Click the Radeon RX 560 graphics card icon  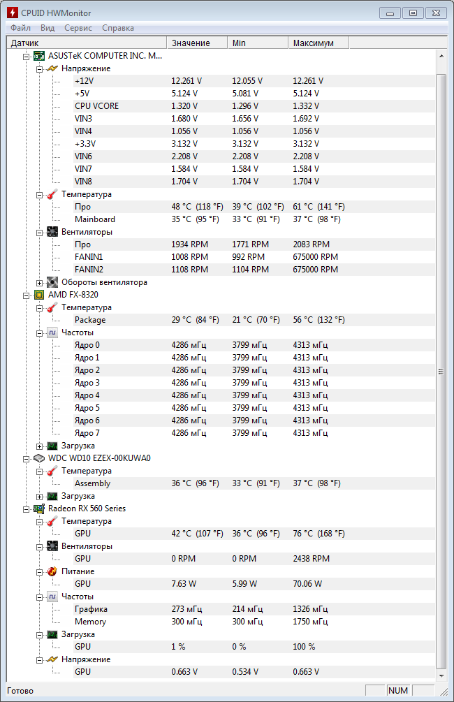click(39, 509)
